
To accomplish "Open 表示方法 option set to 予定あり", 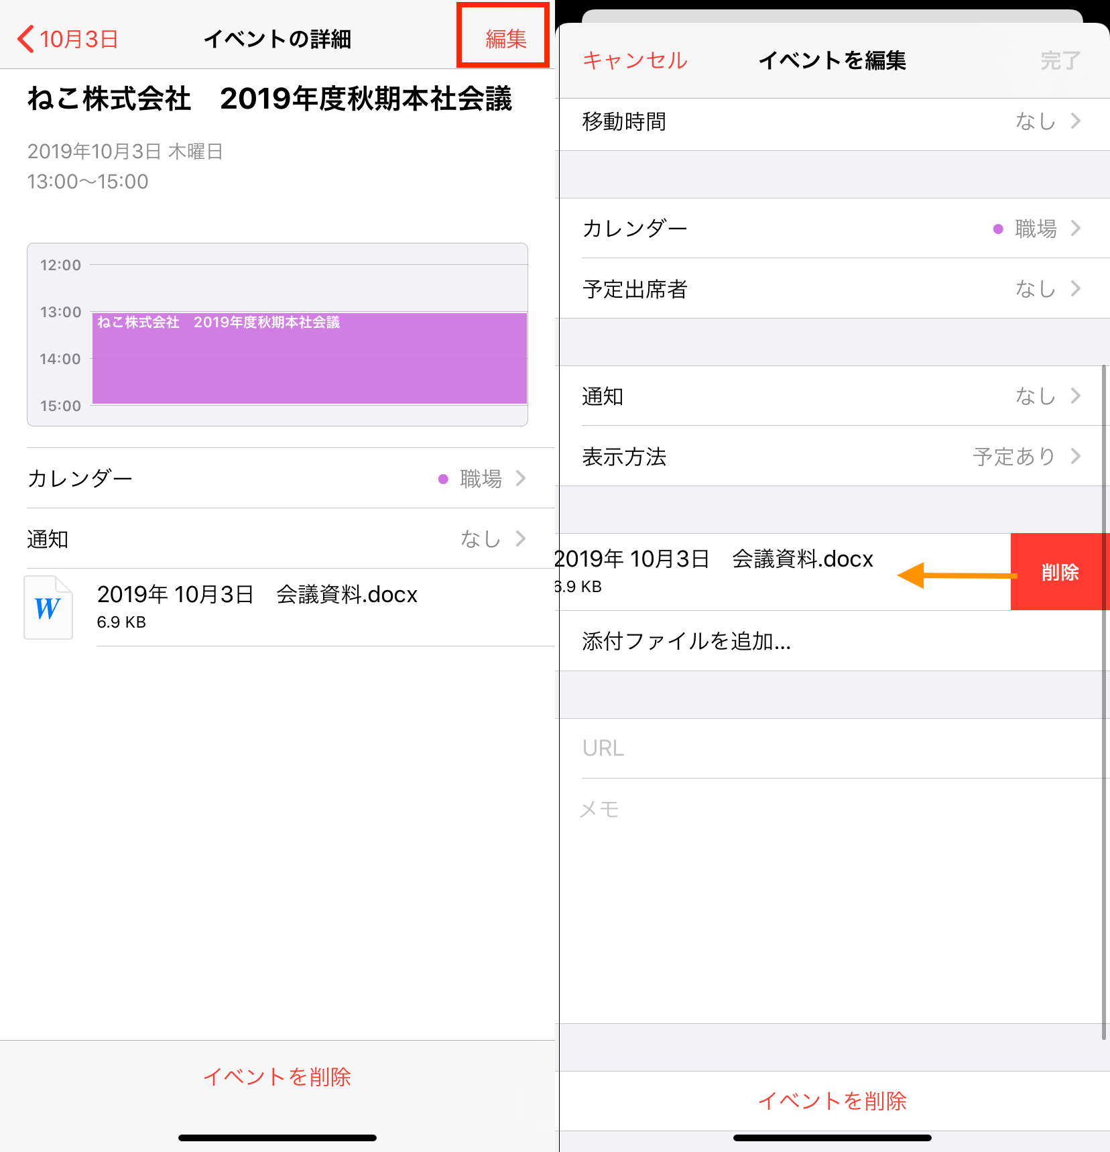I will click(831, 457).
